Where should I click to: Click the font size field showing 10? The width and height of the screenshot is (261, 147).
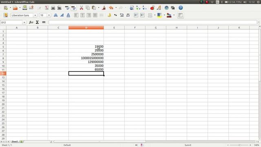(43, 16)
